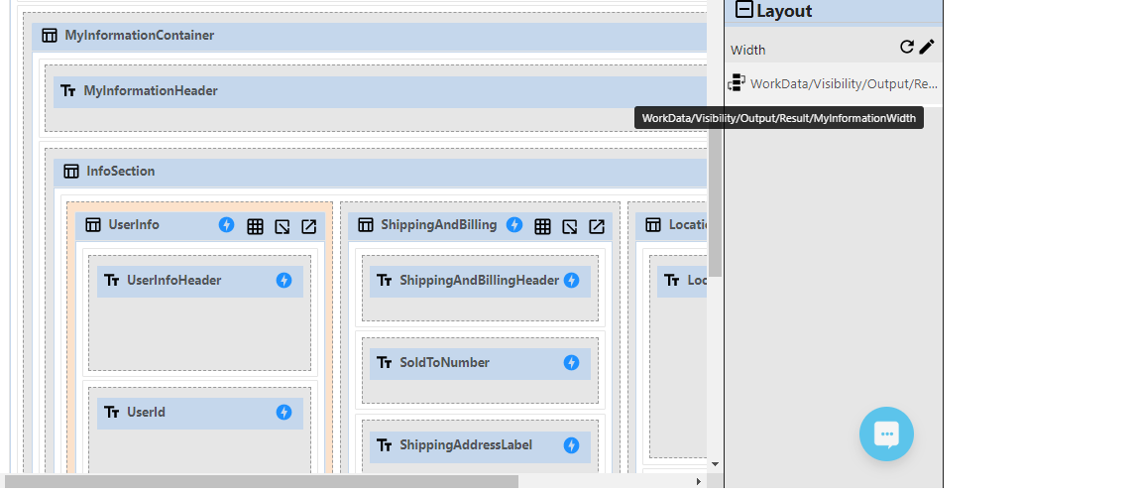Select the ShippingAndBilling container label
This screenshot has width=1134, height=495.
coord(439,224)
